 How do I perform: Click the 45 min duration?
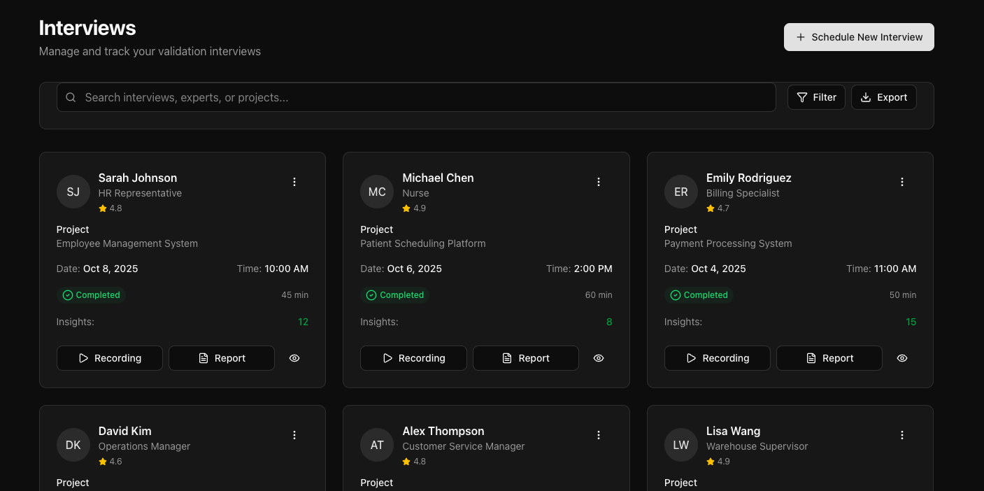tap(295, 295)
